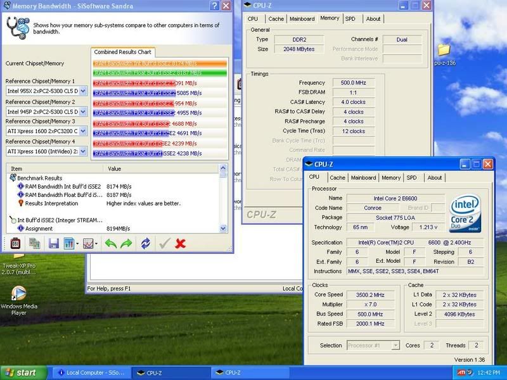This screenshot has width=507, height=380.
Task: Open the Windows Start menu
Action: point(23,372)
